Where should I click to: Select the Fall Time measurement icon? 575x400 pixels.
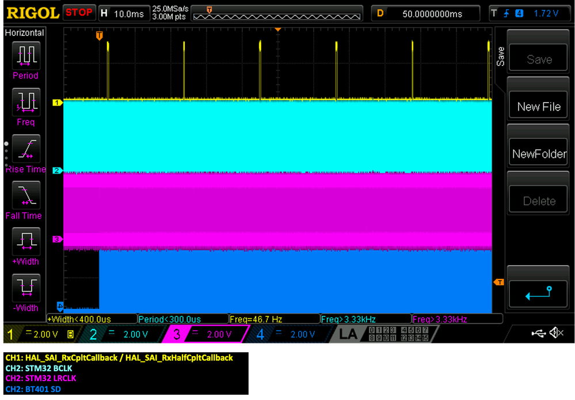click(x=26, y=195)
